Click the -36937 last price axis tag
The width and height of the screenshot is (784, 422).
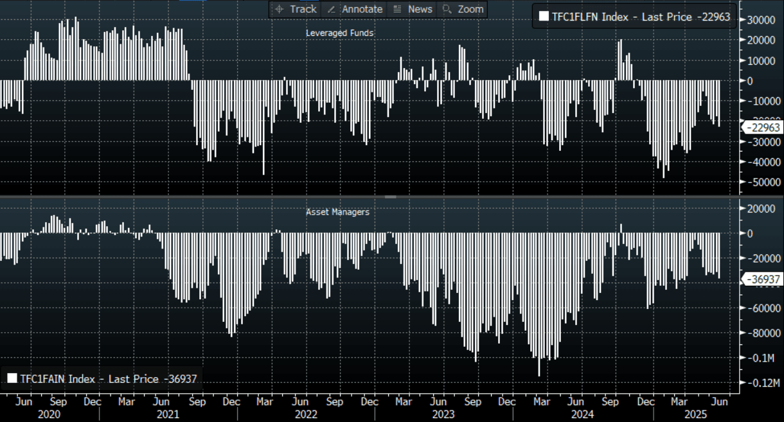coord(763,279)
